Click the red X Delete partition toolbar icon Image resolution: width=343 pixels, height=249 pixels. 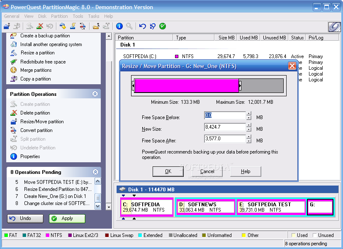coord(40,26)
